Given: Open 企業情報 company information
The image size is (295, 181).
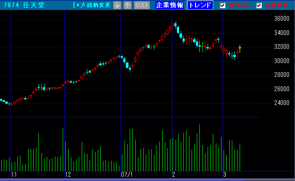Looking at the screenshot, I should click(170, 5).
